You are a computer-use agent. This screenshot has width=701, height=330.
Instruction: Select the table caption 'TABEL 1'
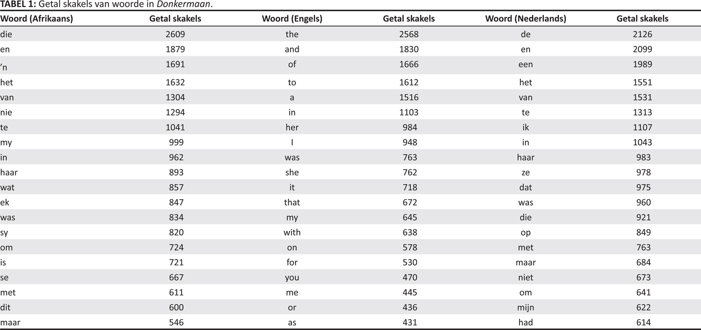(16, 5)
